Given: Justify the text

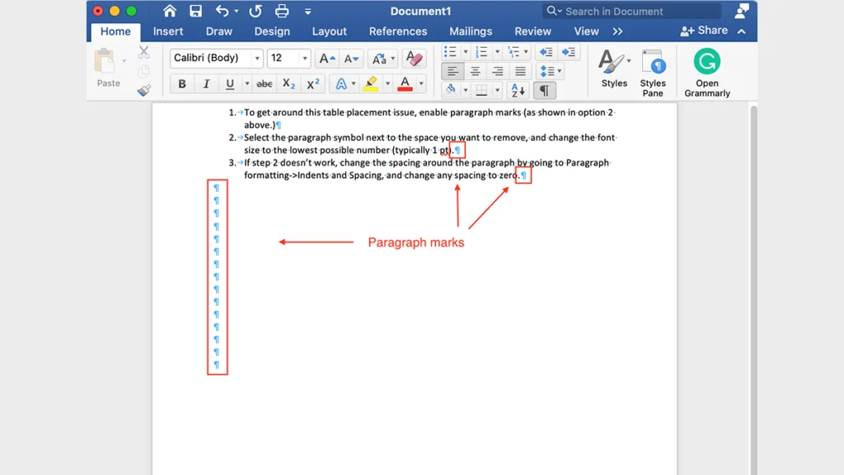Looking at the screenshot, I should pyautogui.click(x=520, y=71).
